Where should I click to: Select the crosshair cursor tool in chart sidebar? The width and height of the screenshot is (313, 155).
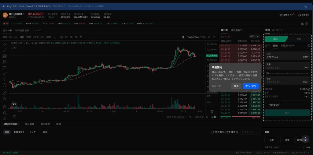(x=5, y=44)
